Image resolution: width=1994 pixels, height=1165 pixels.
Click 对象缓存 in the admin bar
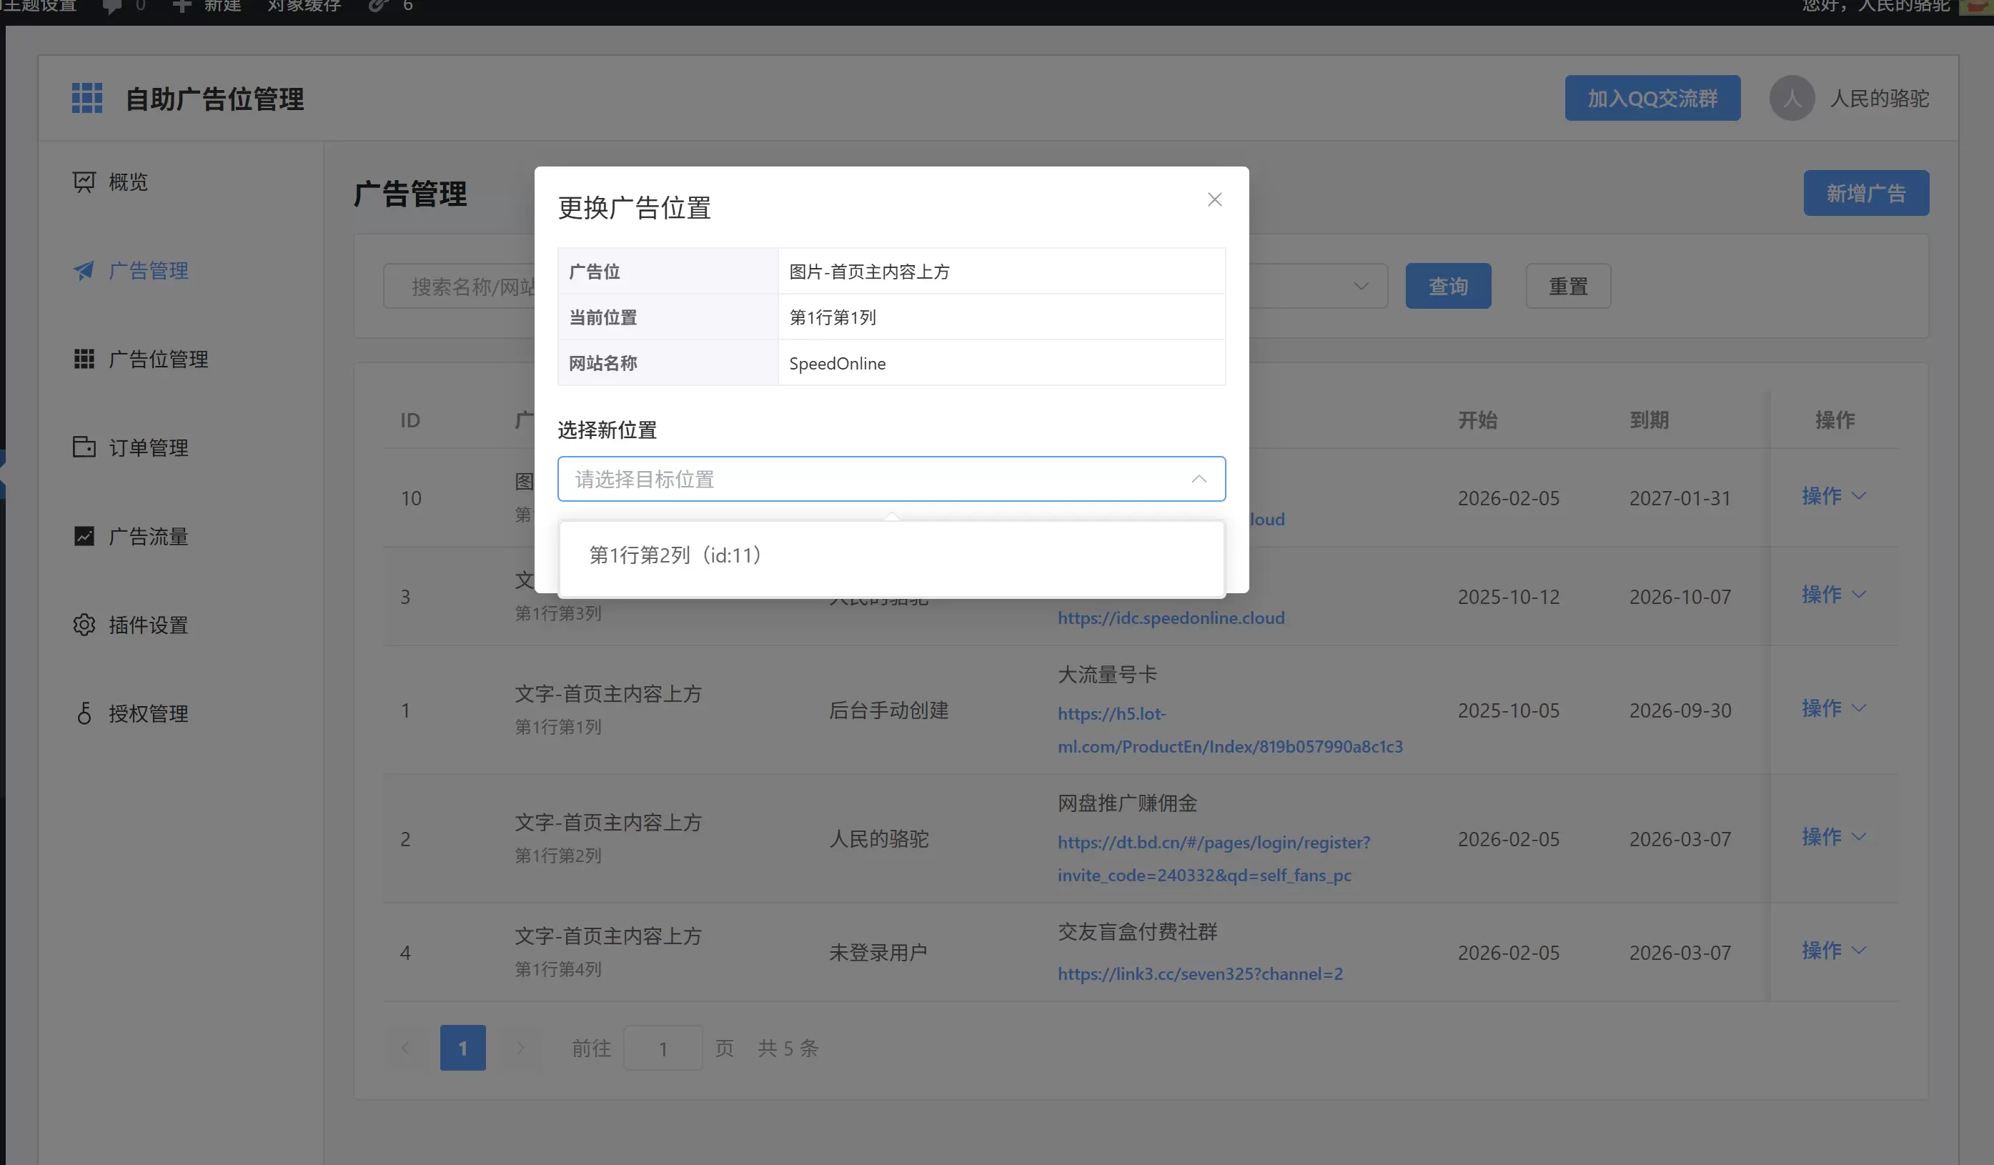(x=304, y=6)
